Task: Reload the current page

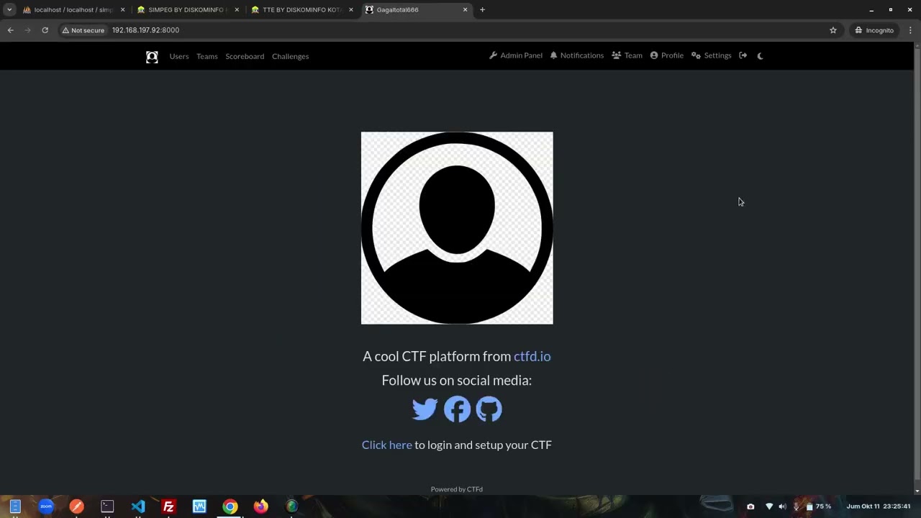Action: pos(45,30)
